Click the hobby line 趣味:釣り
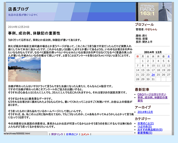This screenshot has width=178, height=143. pyautogui.click(x=142, y=36)
